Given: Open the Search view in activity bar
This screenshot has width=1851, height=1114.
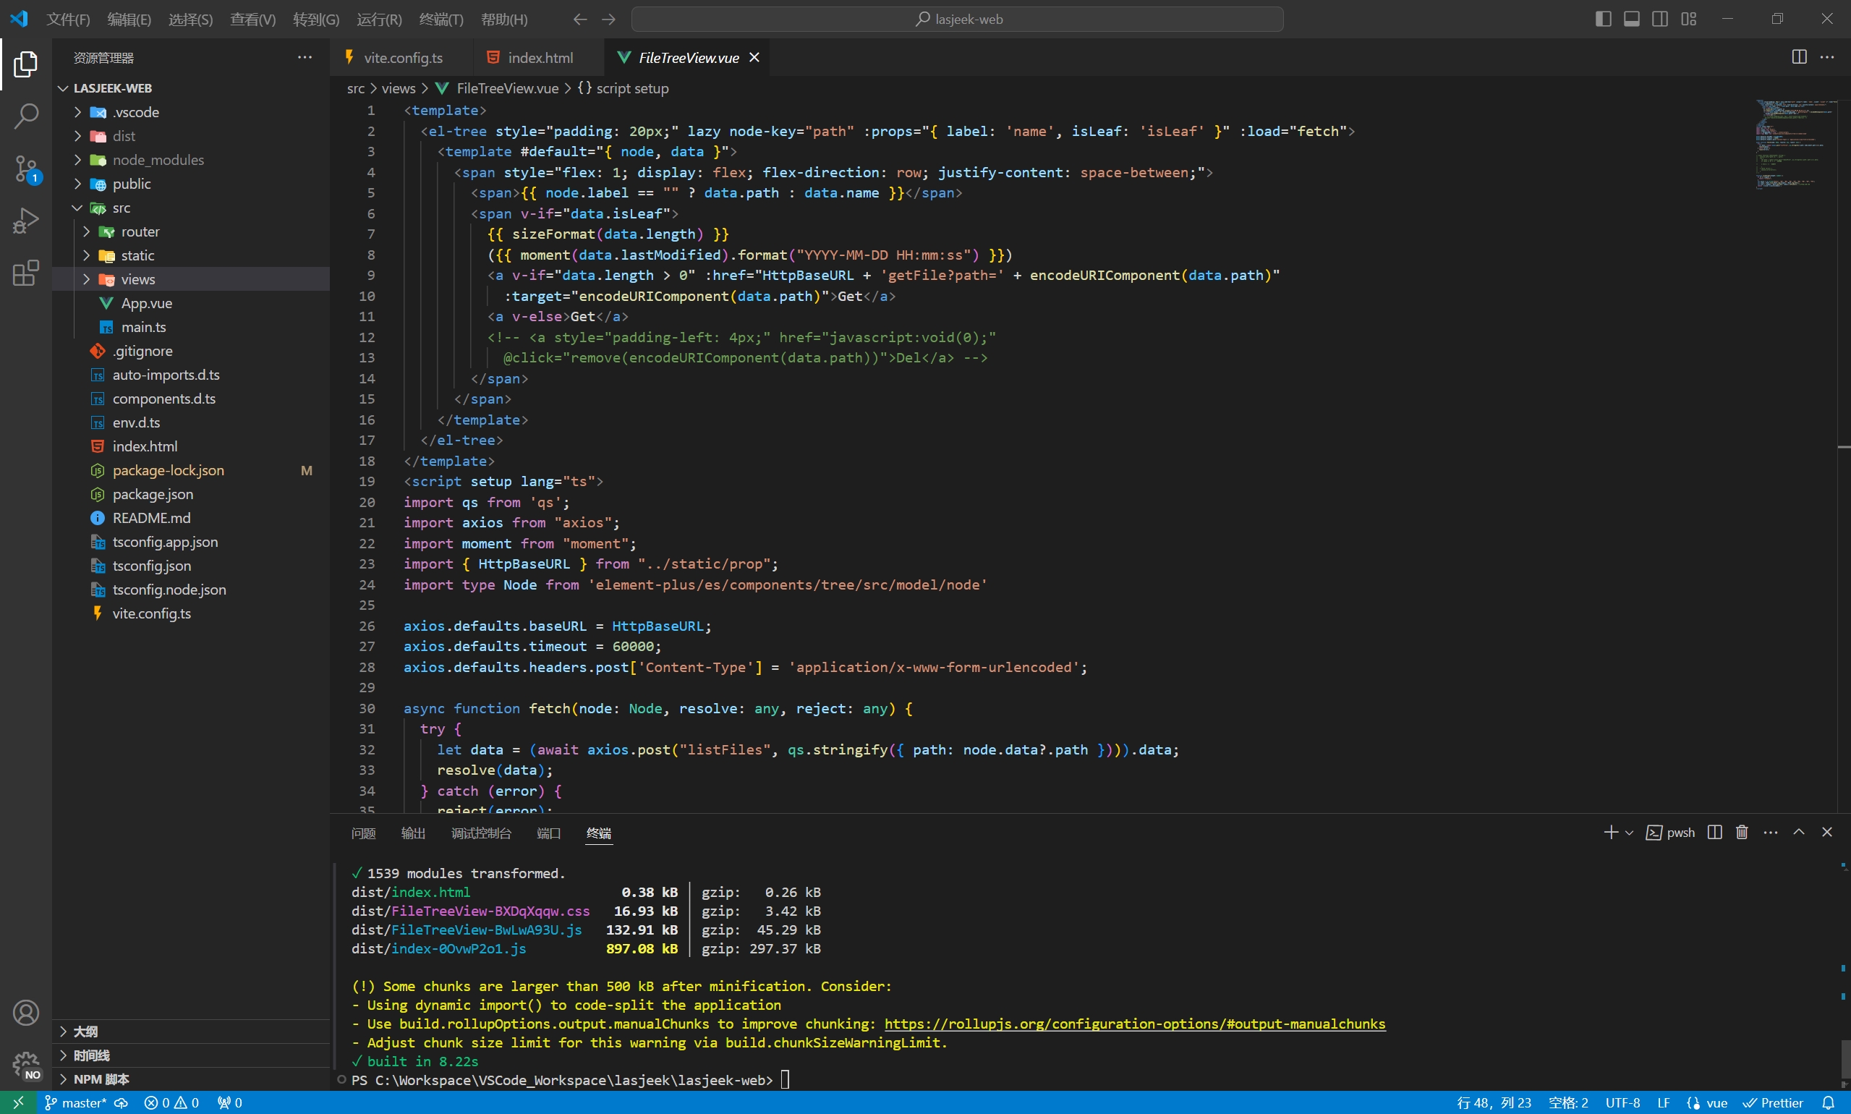Looking at the screenshot, I should point(25,116).
